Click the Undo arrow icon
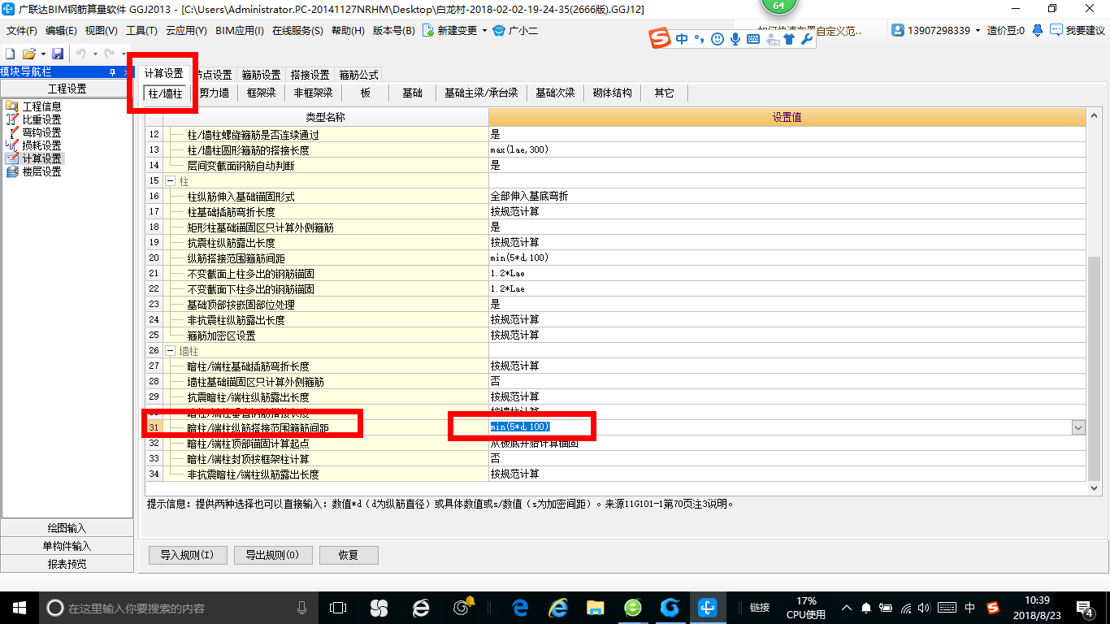The width and height of the screenshot is (1110, 624). 81,54
